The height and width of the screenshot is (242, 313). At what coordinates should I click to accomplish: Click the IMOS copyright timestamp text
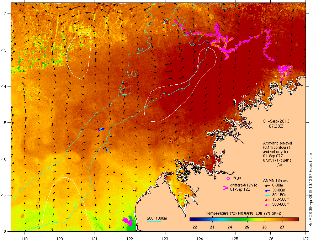311,189
